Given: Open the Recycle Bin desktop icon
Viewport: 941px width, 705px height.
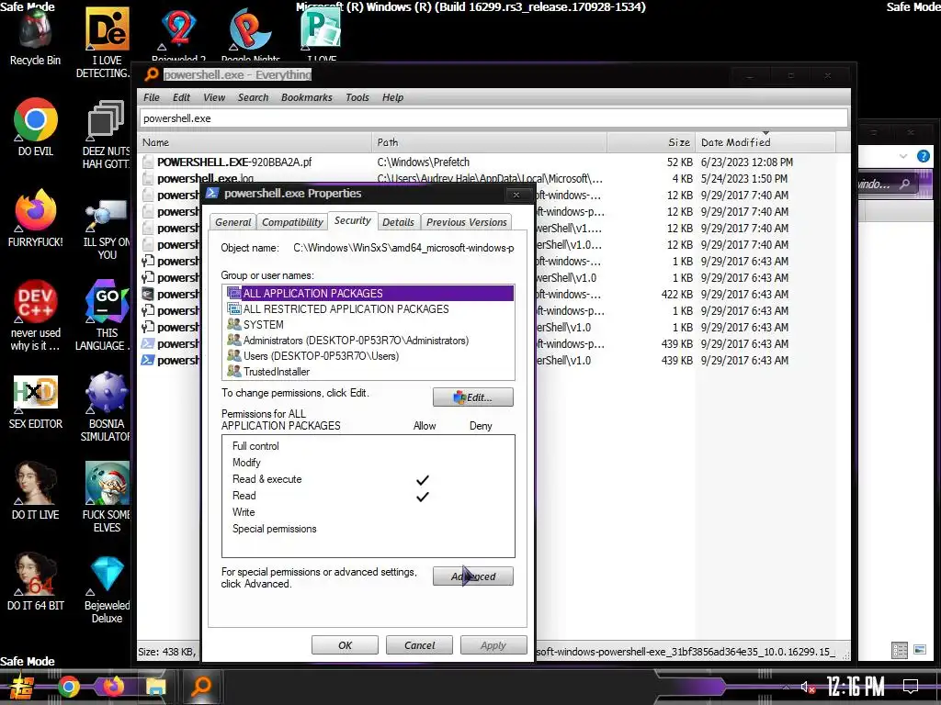Looking at the screenshot, I should pos(36,35).
